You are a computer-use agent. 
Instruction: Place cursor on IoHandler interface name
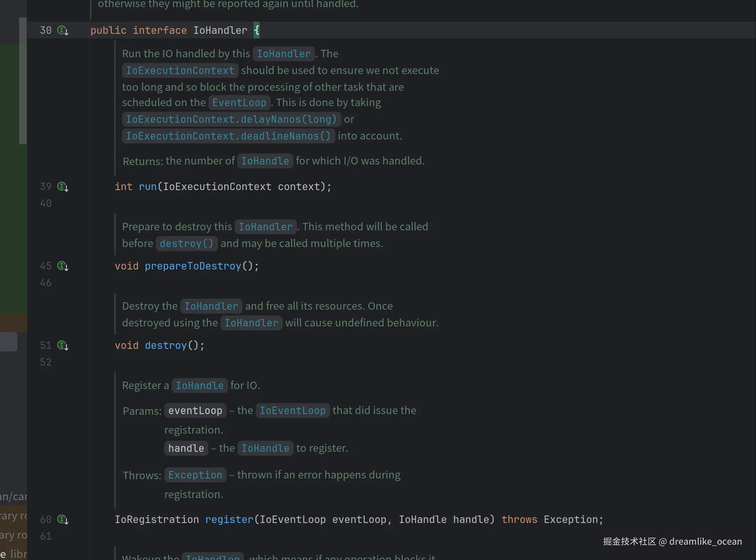pos(220,30)
